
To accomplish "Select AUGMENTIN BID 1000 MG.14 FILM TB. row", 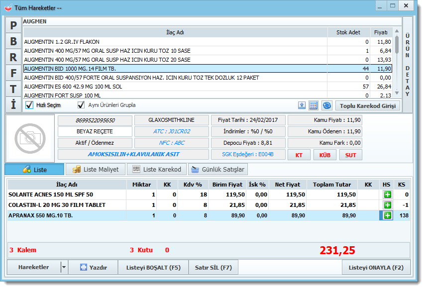I will tap(208, 69).
